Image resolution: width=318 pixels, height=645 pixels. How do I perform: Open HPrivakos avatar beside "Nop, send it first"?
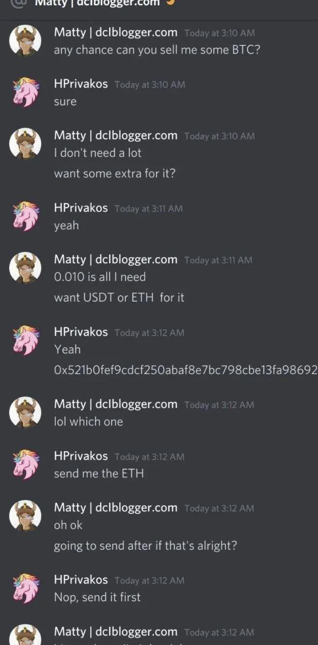(x=25, y=588)
